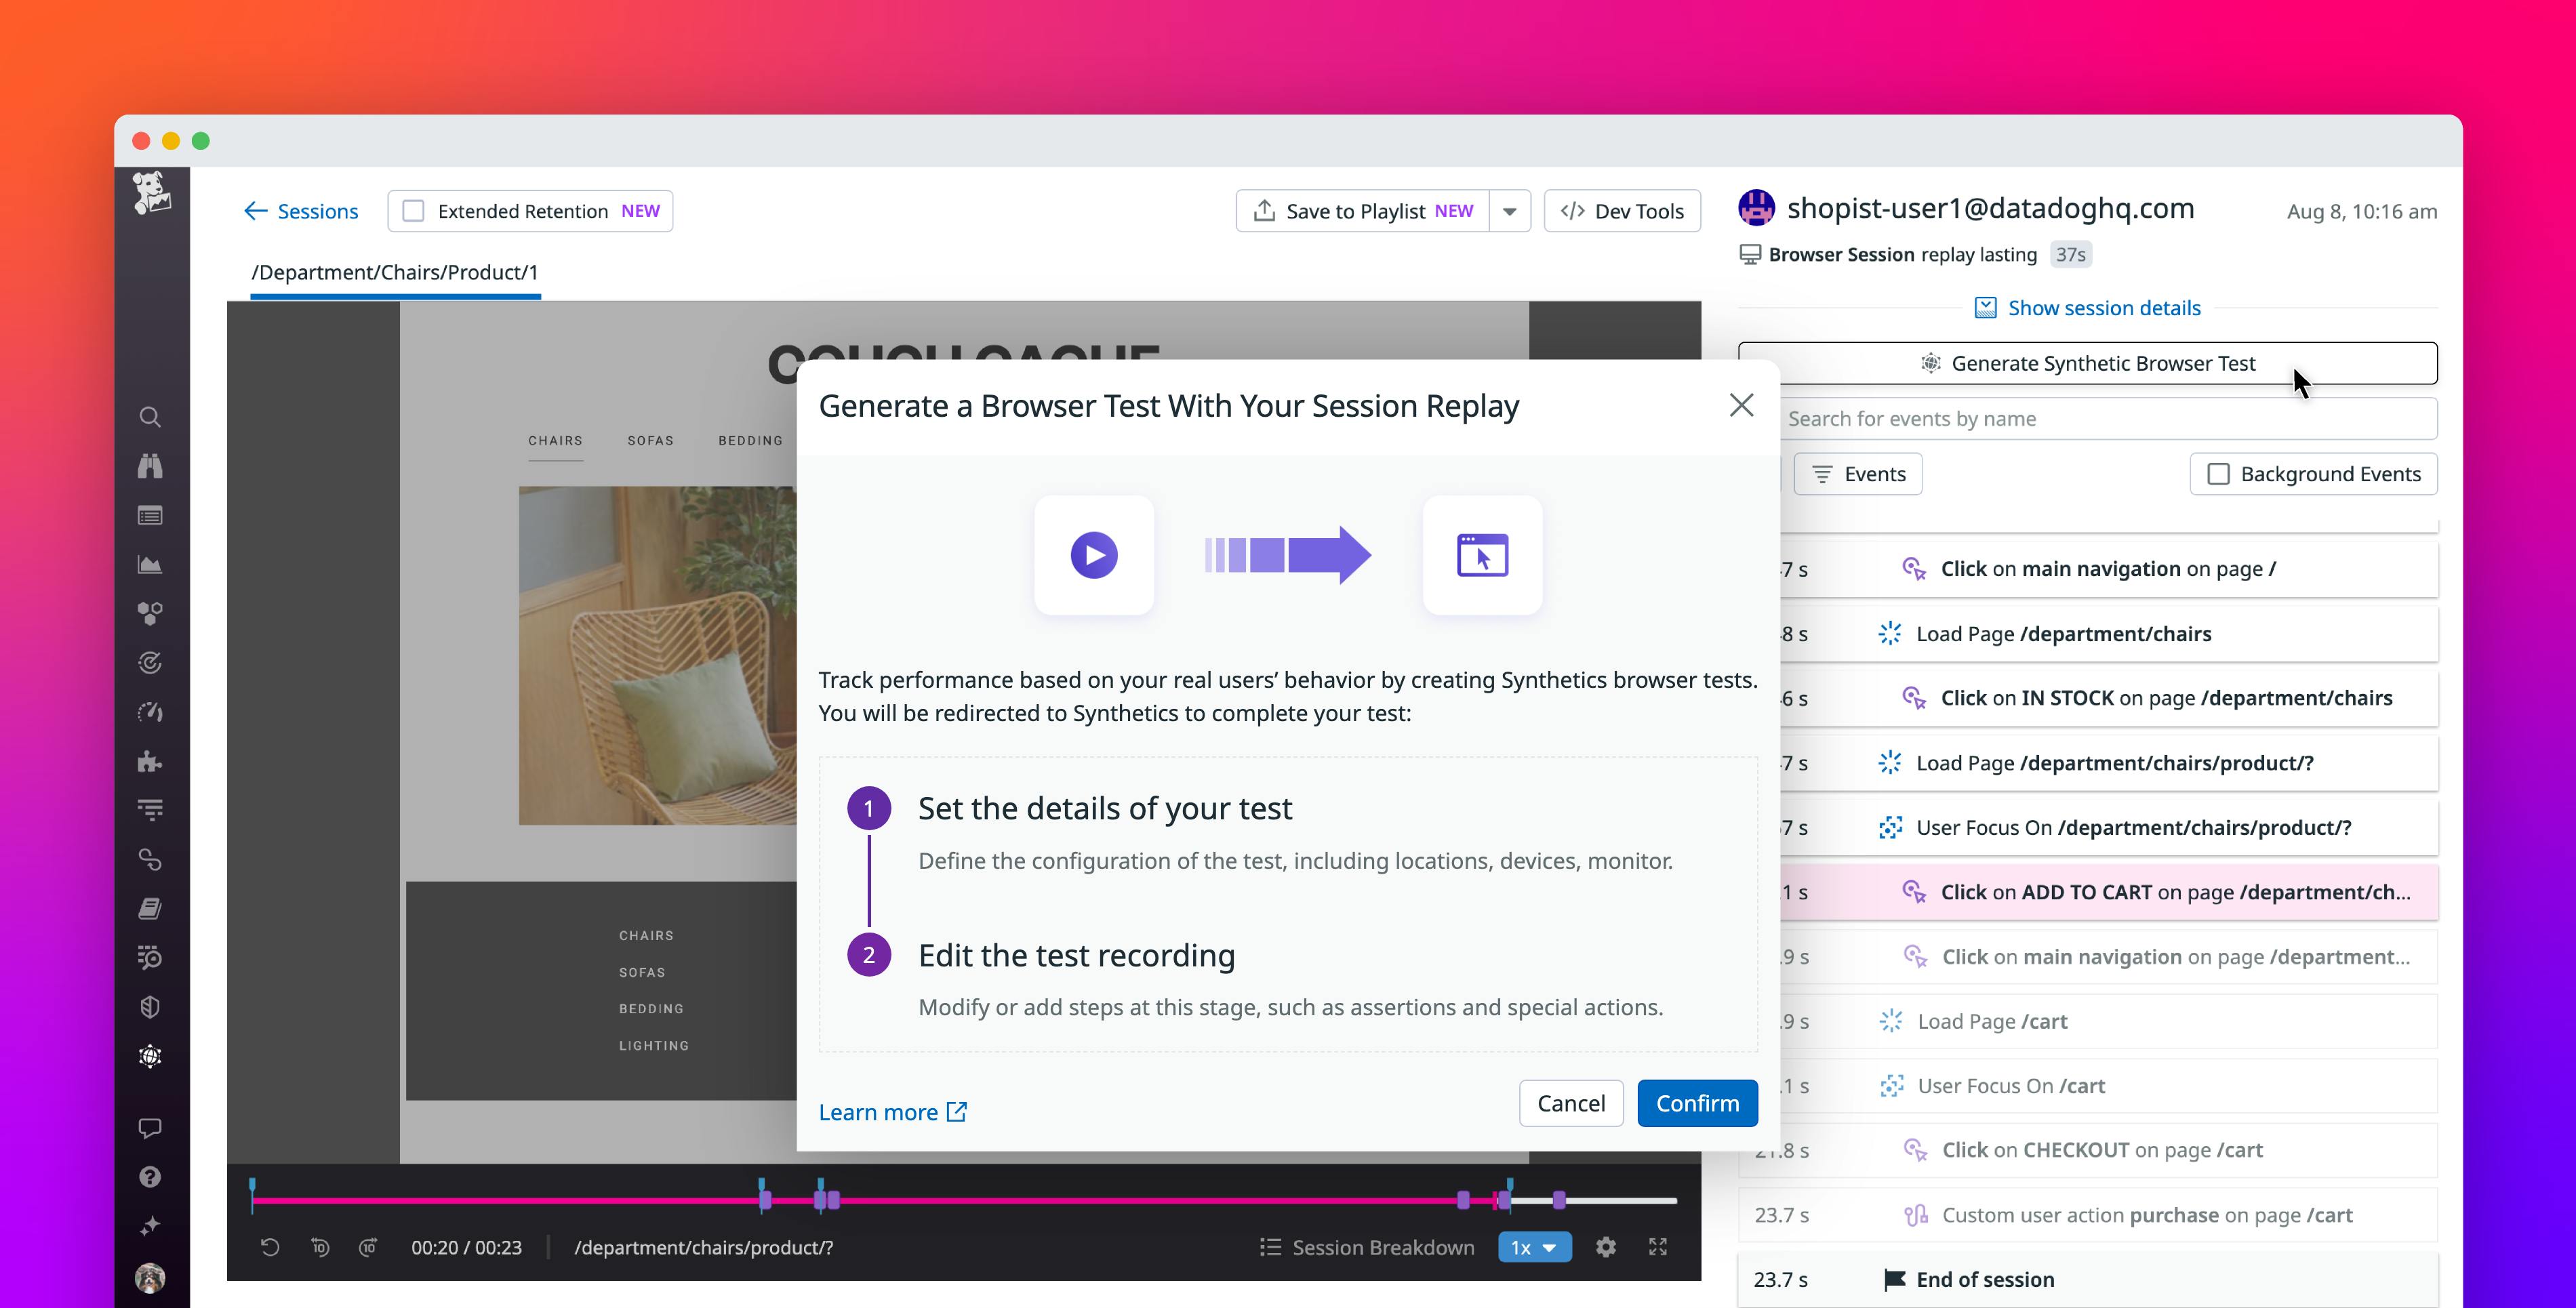Select event Load Page /cart
This screenshot has width=2576, height=1308.
[x=2108, y=1021]
